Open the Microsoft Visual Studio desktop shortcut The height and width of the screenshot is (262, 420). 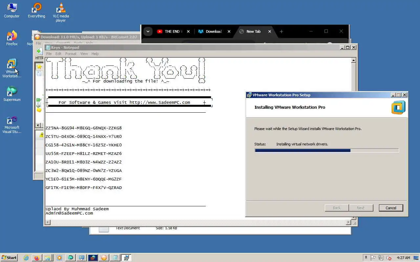pos(12,124)
